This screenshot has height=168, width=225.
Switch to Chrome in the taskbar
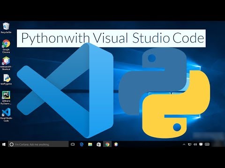coord(107,144)
